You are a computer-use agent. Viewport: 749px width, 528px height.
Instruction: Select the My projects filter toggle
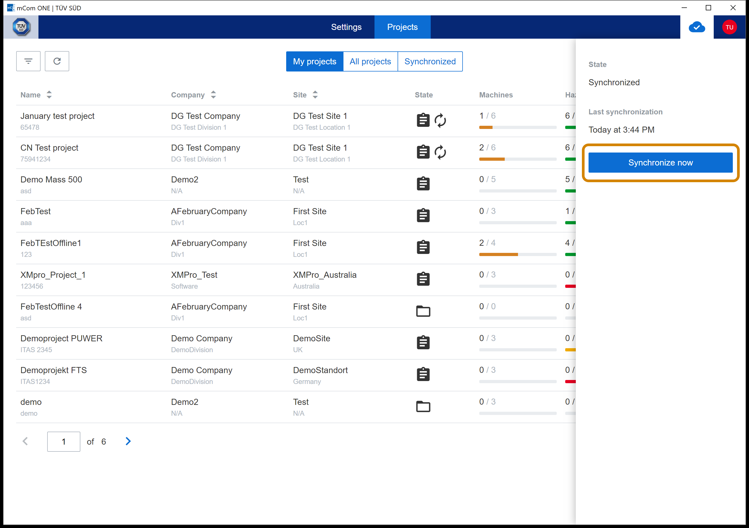[x=315, y=61]
